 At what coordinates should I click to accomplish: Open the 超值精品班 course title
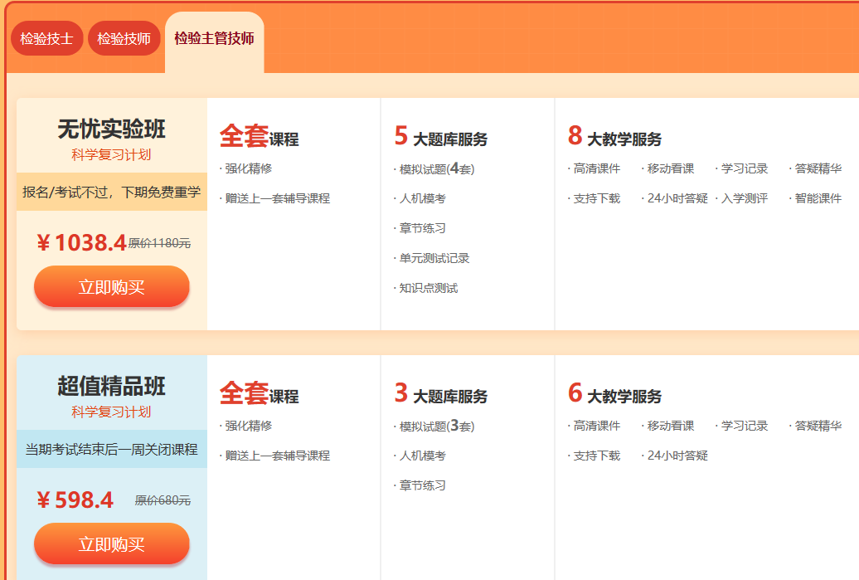click(112, 386)
